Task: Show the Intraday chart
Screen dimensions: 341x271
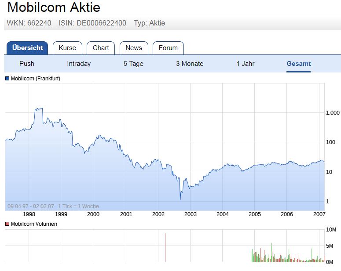Action: click(x=79, y=64)
